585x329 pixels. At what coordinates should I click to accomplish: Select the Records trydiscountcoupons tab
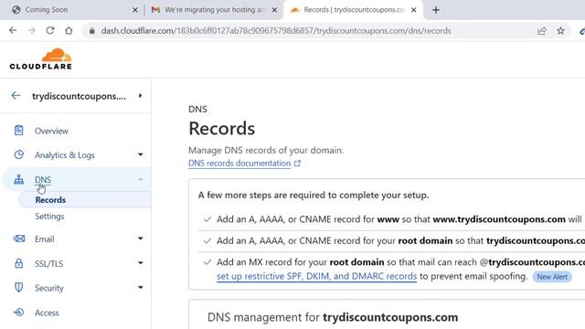pyautogui.click(x=354, y=10)
